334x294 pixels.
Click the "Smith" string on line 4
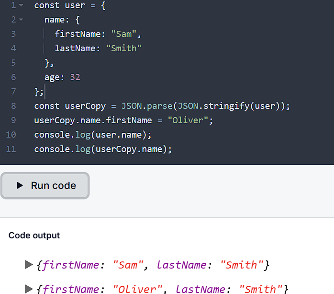124,48
